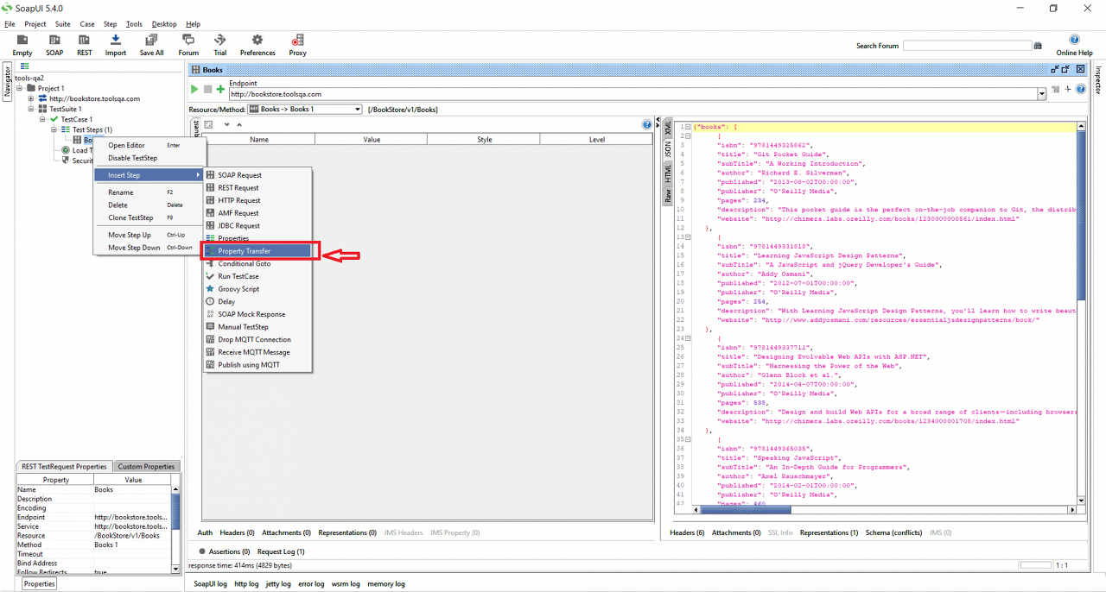
Task: Open the Tools menu
Action: (134, 24)
